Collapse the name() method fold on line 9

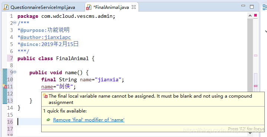tap(15, 72)
